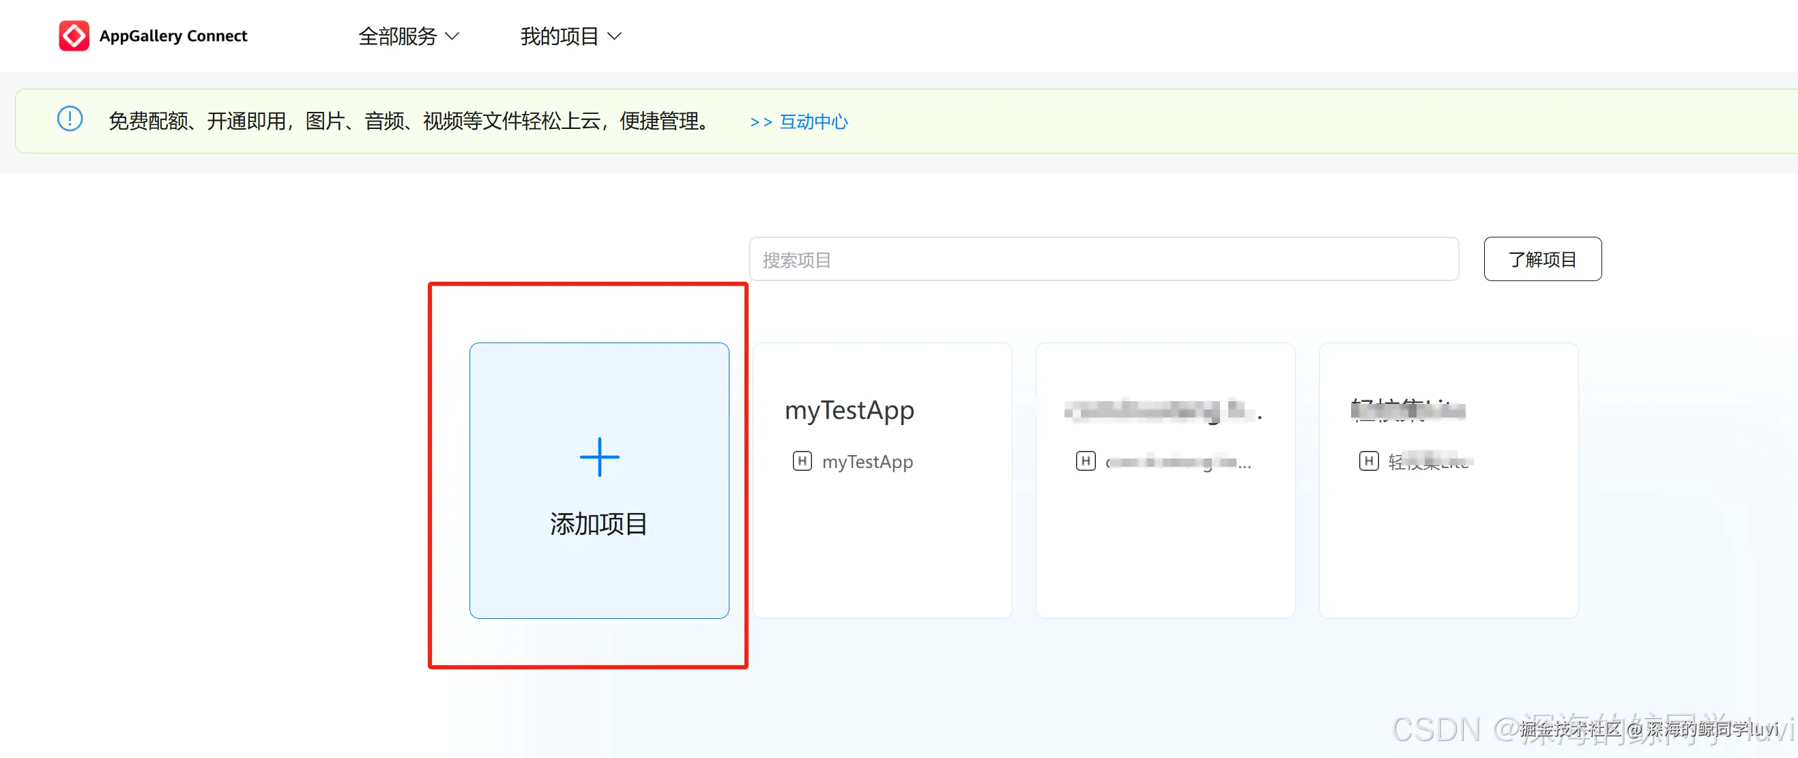Click the plus icon to add project
This screenshot has height=758, width=1798.
coord(599,457)
